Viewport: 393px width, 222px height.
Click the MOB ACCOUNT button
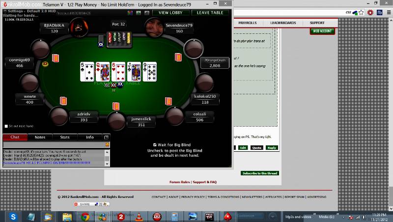coord(322,31)
